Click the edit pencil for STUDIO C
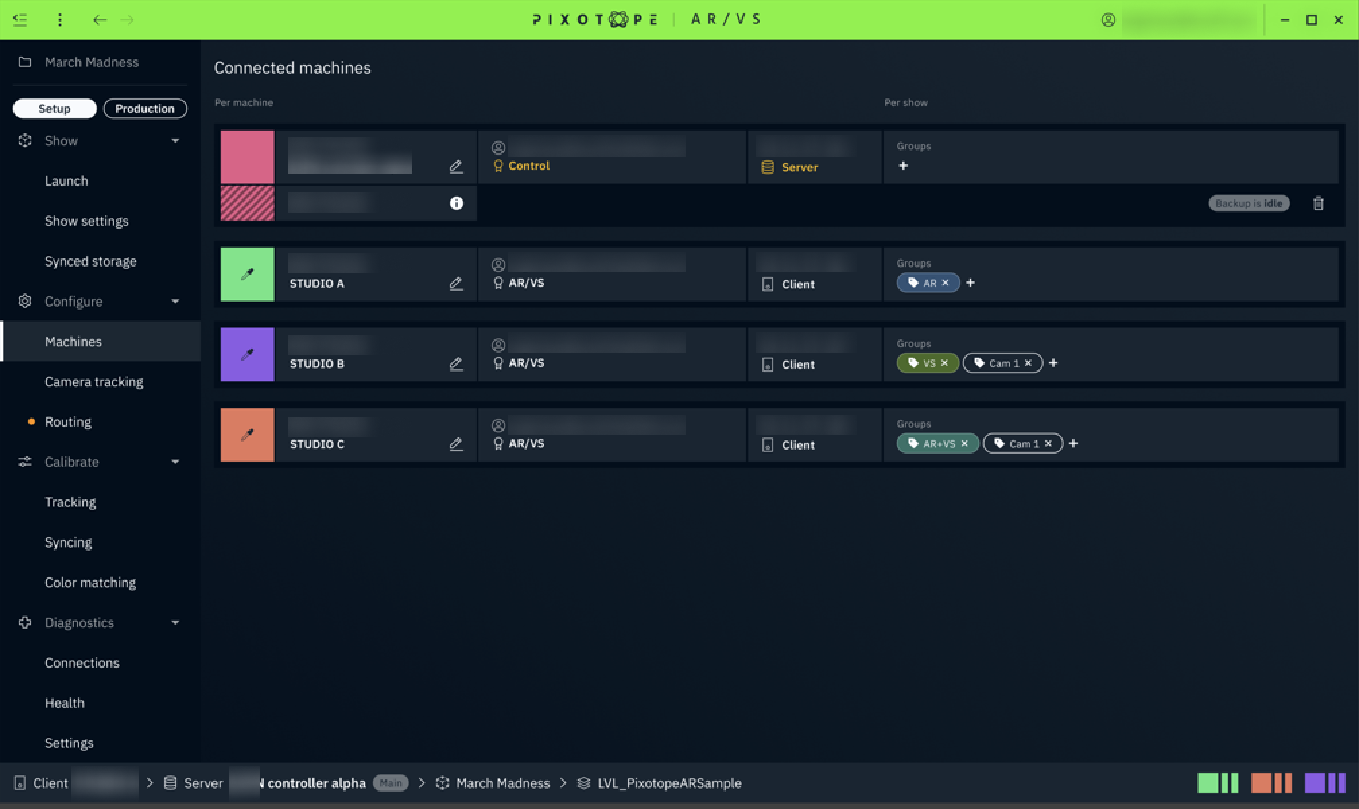The height and width of the screenshot is (809, 1359). tap(456, 444)
